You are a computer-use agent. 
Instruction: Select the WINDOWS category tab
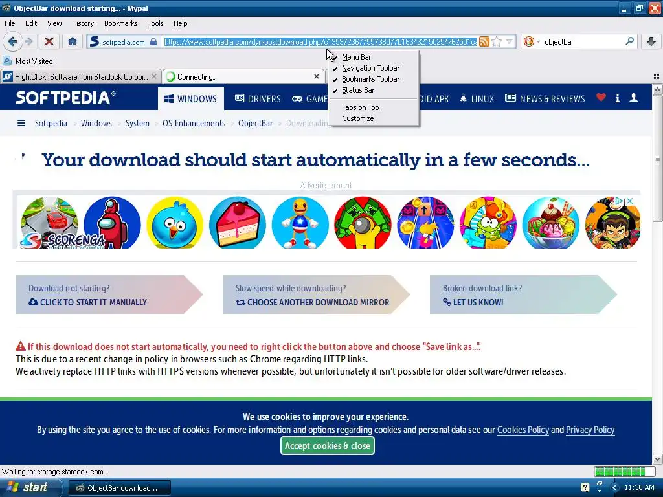(191, 98)
